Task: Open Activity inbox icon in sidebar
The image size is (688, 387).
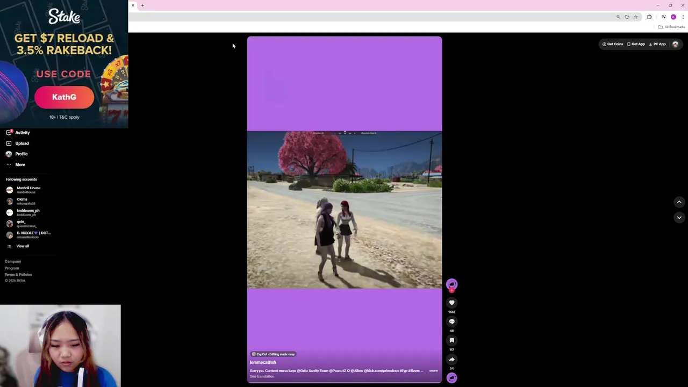Action: [9, 132]
